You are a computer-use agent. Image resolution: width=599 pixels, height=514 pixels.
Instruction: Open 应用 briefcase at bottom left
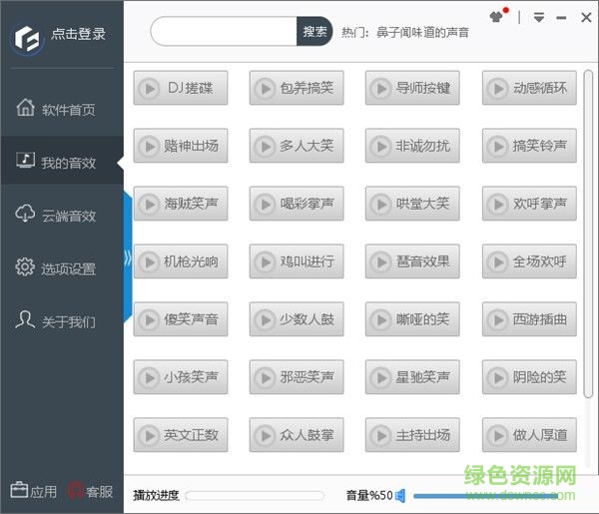click(x=33, y=491)
